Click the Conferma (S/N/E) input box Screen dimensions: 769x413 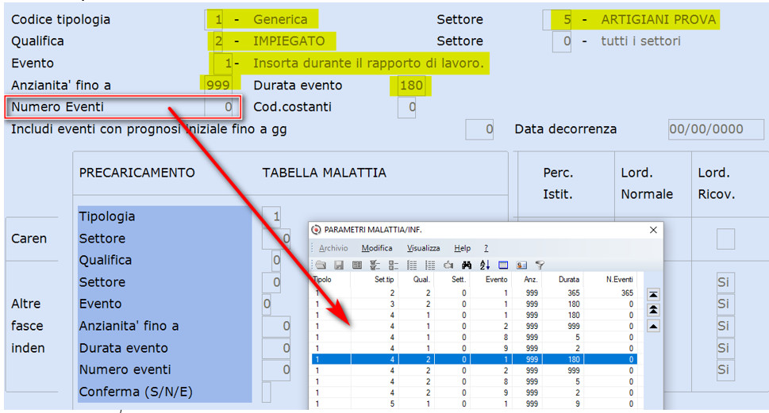tap(267, 392)
